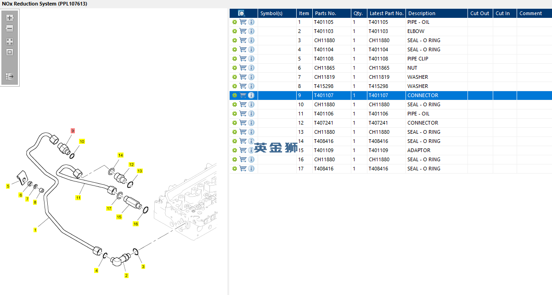The image size is (552, 295).
Task: Select the ELBOW description cell
Action: point(416,31)
